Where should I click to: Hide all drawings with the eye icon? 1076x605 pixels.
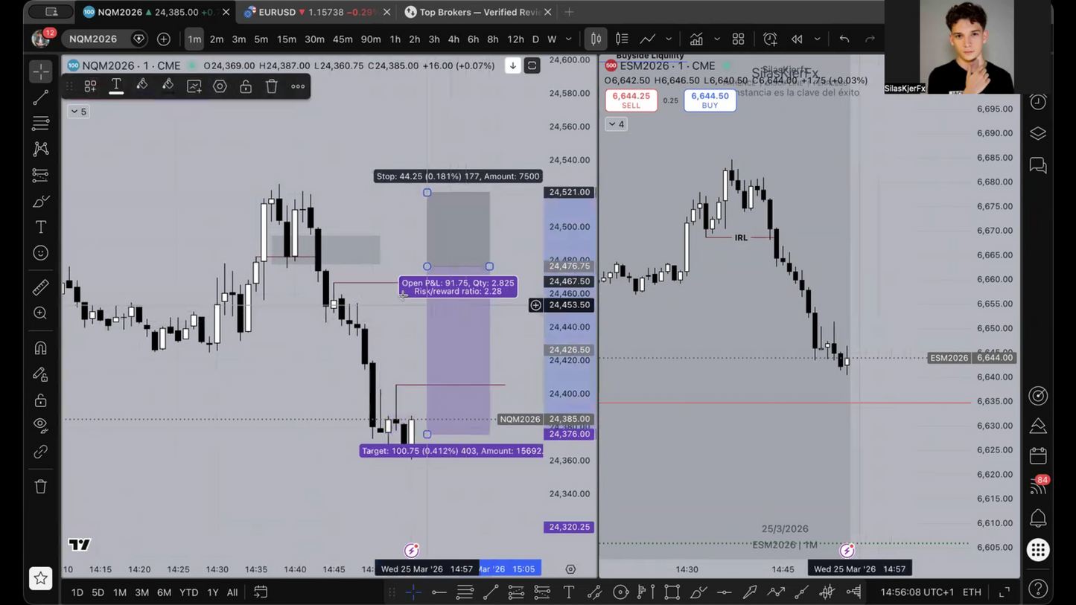click(x=41, y=425)
